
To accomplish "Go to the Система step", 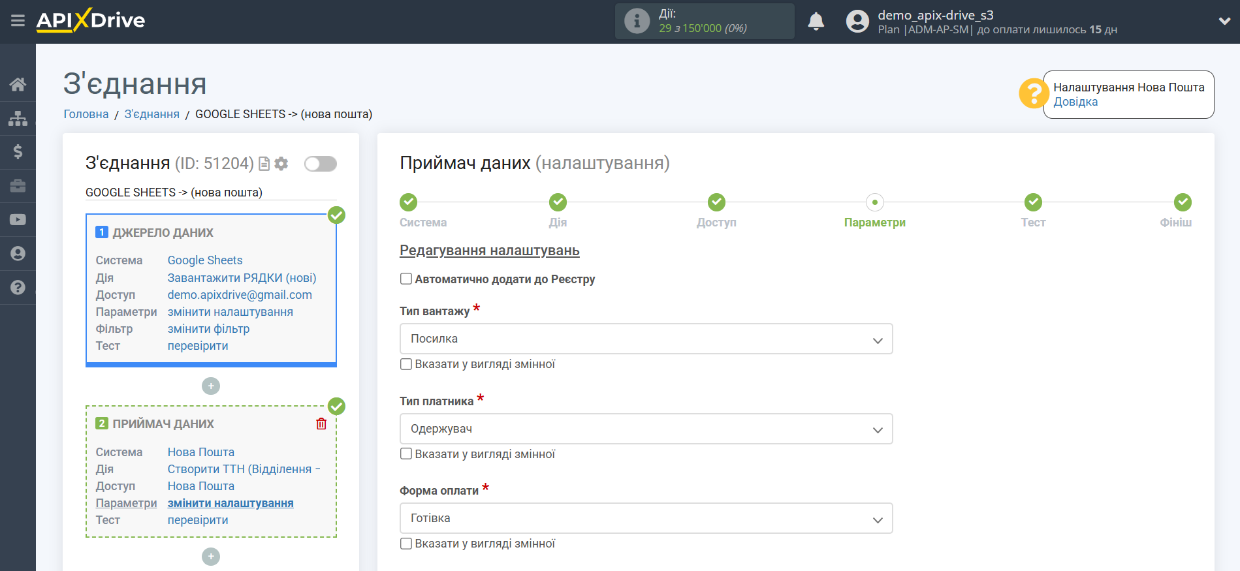I will tap(409, 202).
